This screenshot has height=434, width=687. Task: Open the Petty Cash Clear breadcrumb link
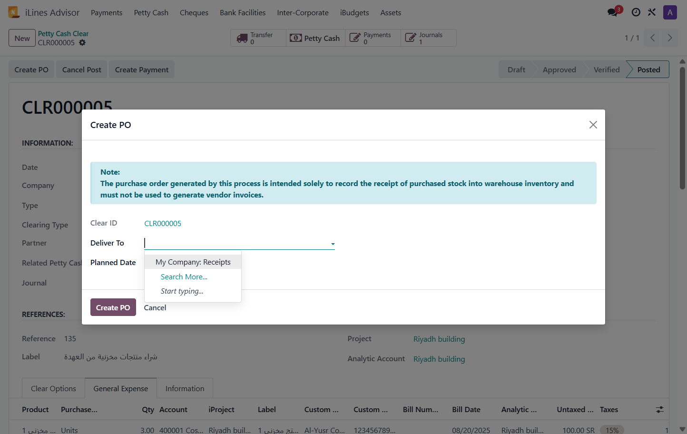coord(63,34)
